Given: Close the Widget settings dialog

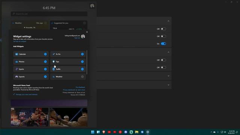Looking at the screenshot, I should coord(87,32).
